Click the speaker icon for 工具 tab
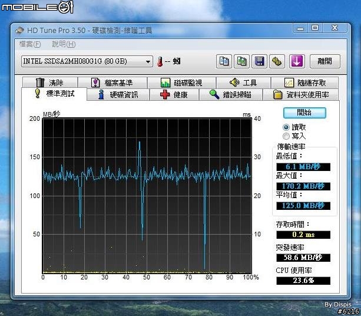This screenshot has width=361, height=316. pyautogui.click(x=234, y=83)
